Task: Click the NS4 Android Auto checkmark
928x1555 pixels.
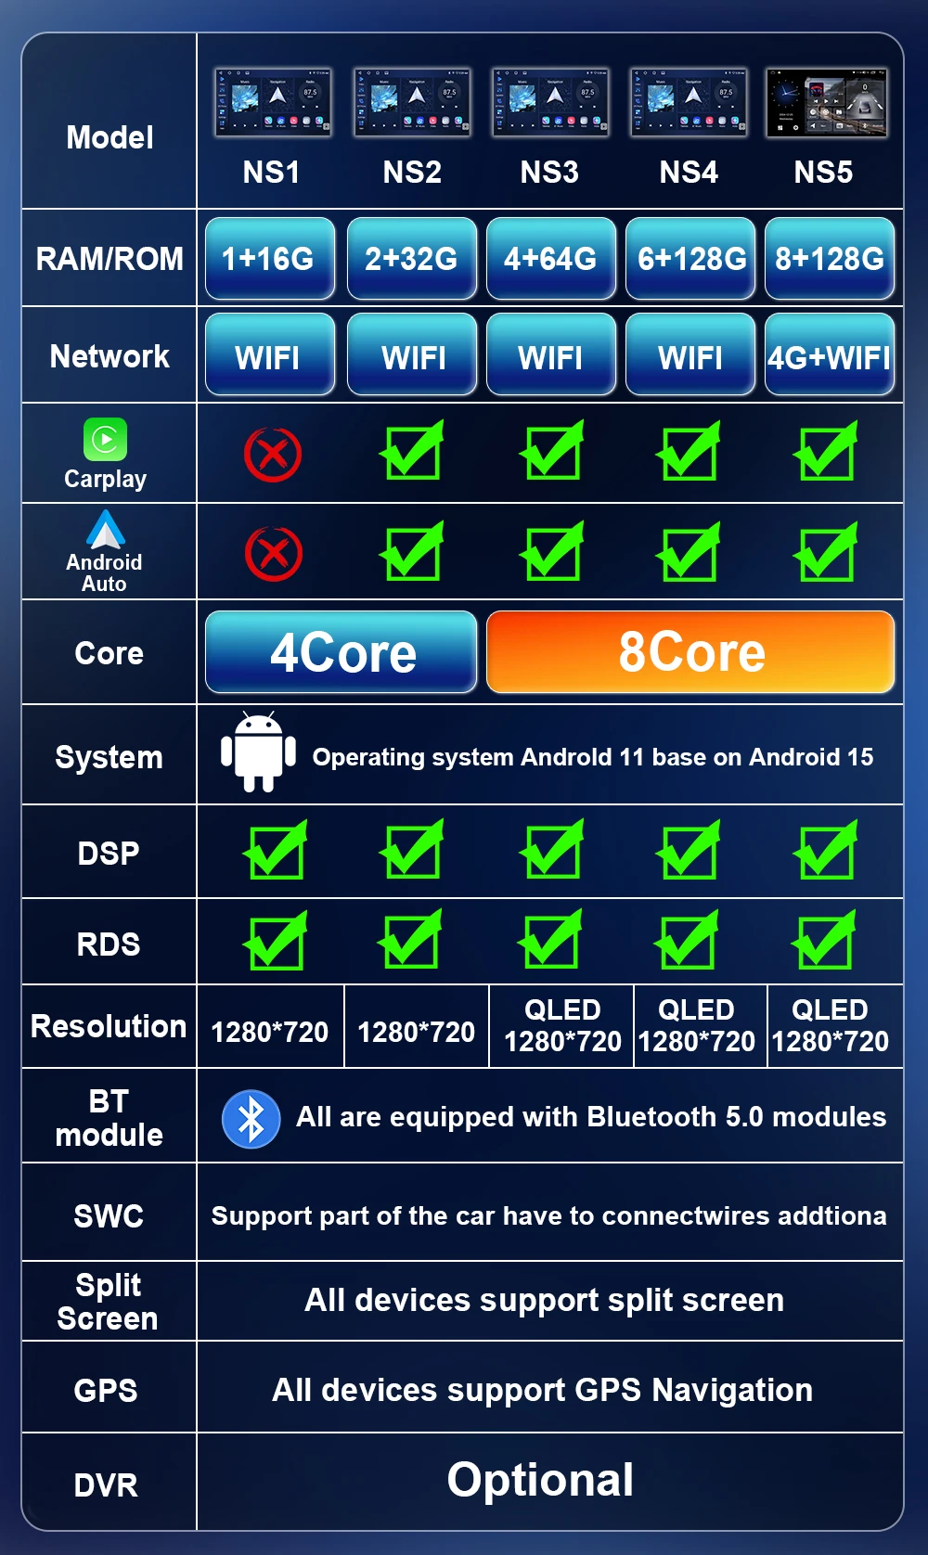Action: click(689, 551)
